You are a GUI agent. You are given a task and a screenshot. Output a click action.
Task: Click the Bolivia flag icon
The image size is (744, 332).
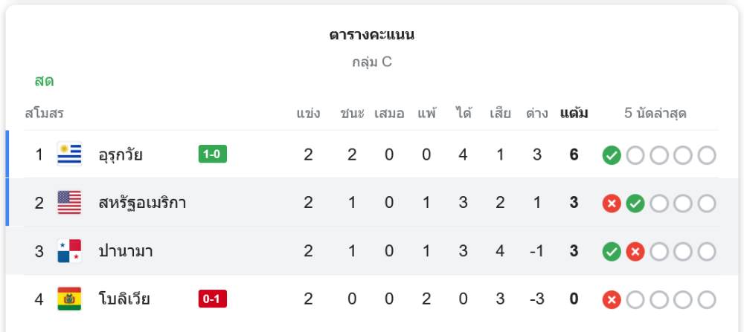(69, 299)
